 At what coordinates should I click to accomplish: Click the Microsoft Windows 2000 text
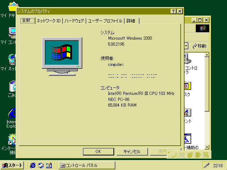(130, 38)
